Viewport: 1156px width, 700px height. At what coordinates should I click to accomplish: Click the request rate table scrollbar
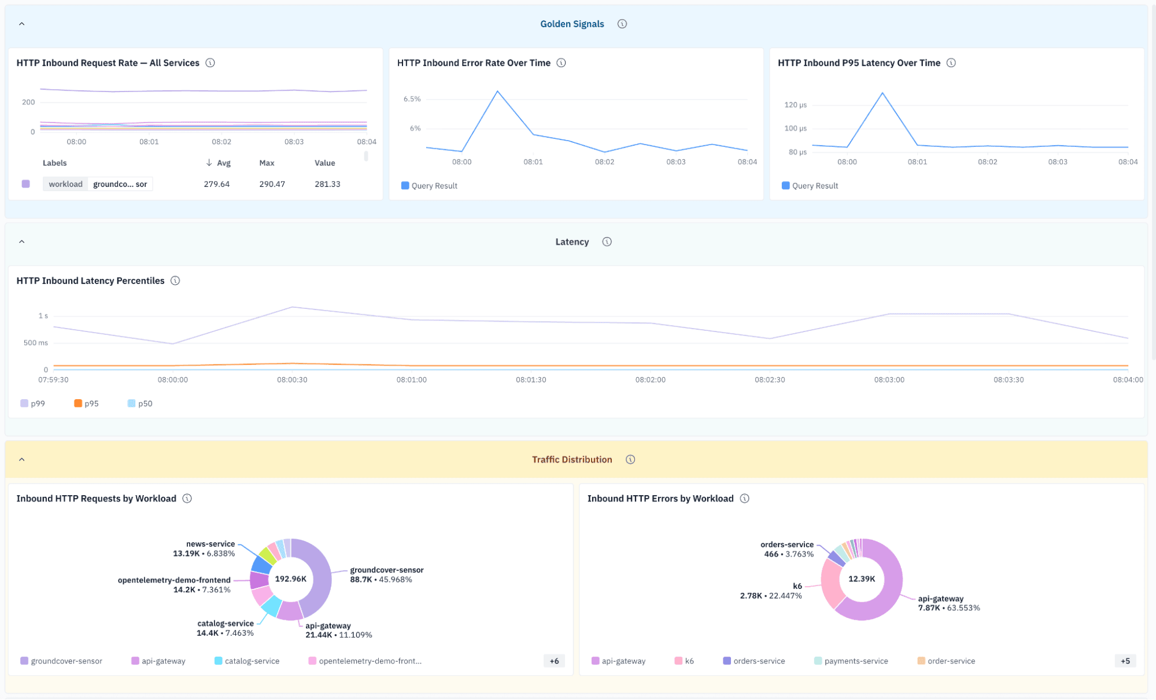[x=366, y=156]
